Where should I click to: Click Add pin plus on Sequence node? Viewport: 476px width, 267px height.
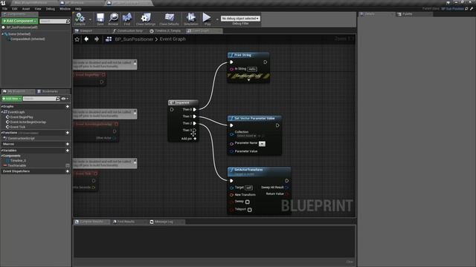click(x=195, y=139)
